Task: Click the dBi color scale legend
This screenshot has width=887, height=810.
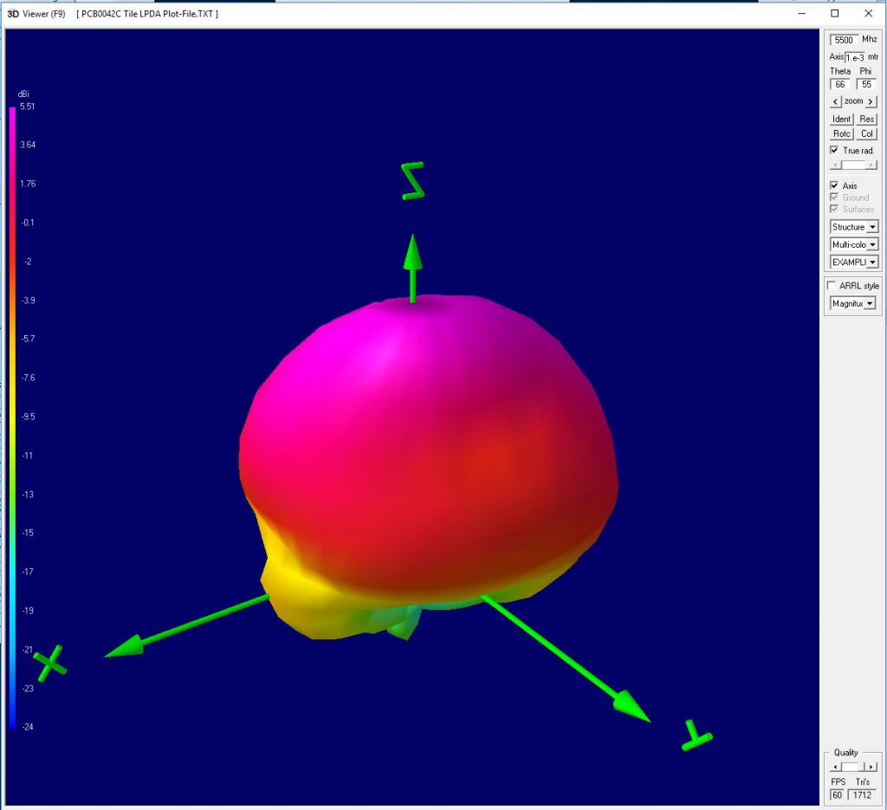Action: click(13, 416)
